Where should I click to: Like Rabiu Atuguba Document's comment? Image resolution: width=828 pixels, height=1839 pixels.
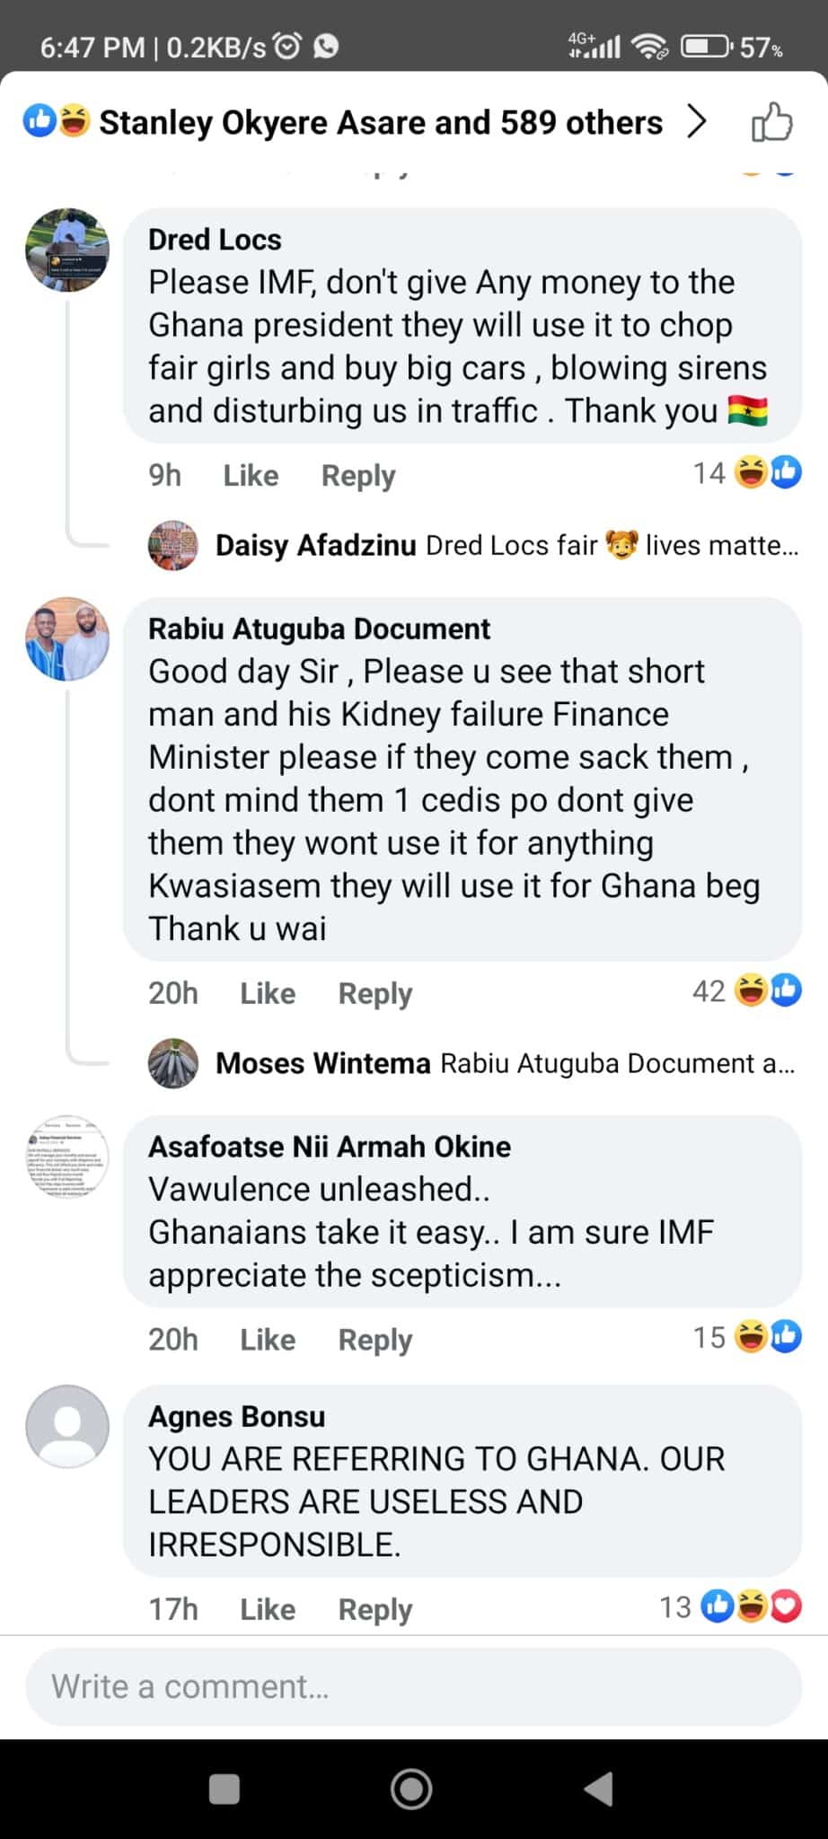click(x=268, y=993)
